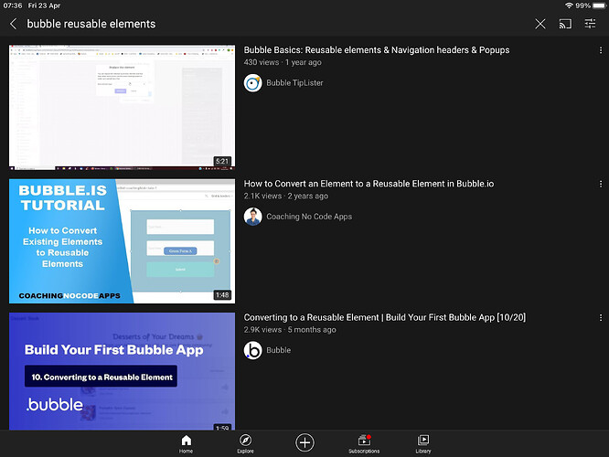The height and width of the screenshot is (457, 609).
Task: Select the Coaching No Code Apps channel name
Action: [x=309, y=217]
